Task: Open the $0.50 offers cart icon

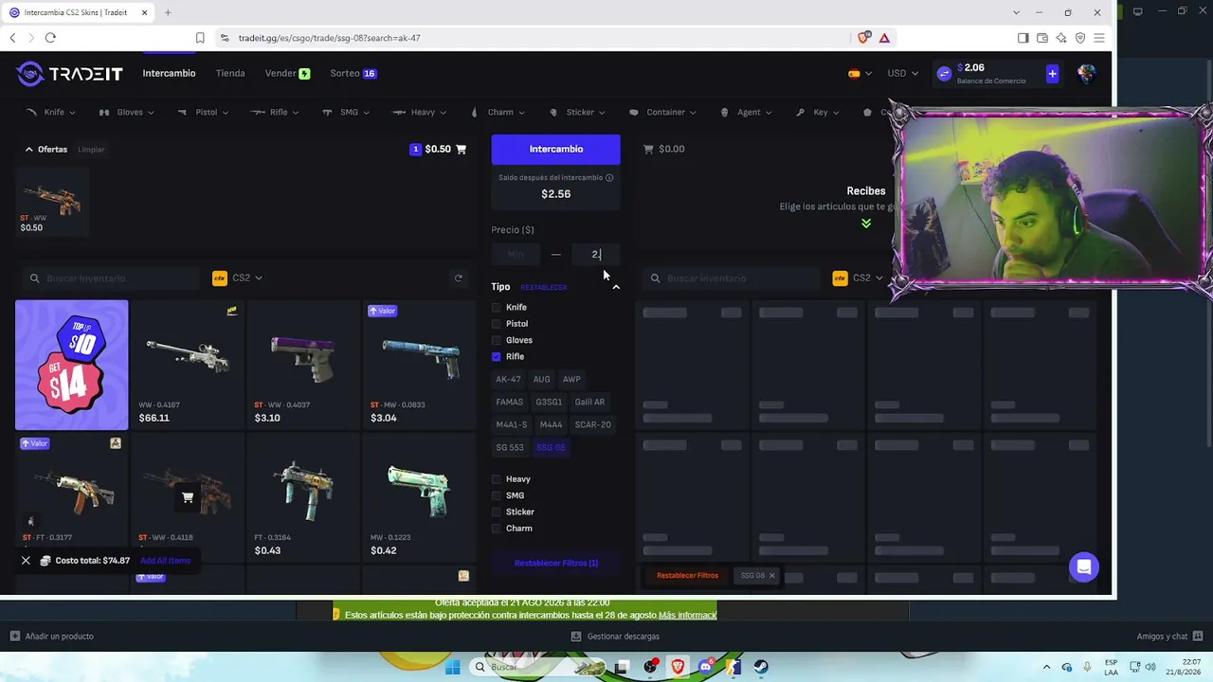Action: [462, 149]
